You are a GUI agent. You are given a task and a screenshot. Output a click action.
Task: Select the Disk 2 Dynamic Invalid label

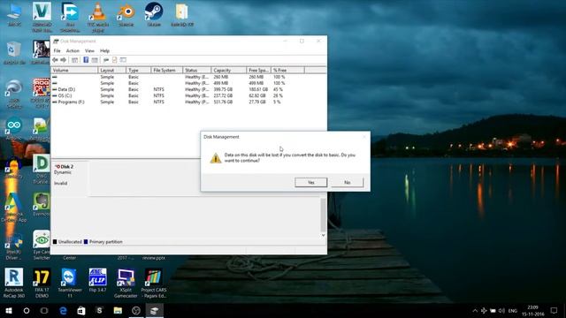[69, 178]
